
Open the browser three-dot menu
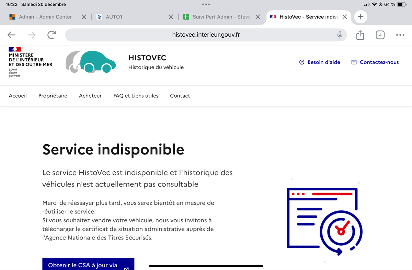[x=400, y=35]
